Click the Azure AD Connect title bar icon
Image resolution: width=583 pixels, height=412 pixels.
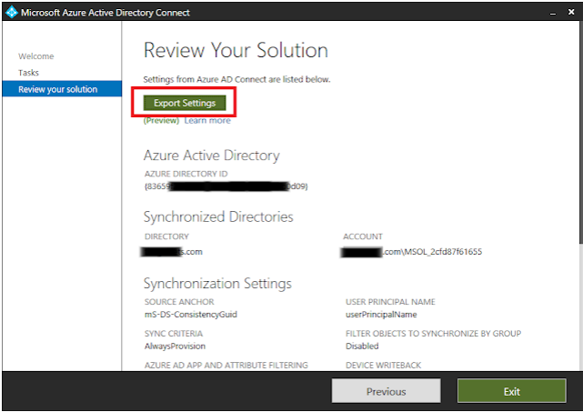point(12,12)
